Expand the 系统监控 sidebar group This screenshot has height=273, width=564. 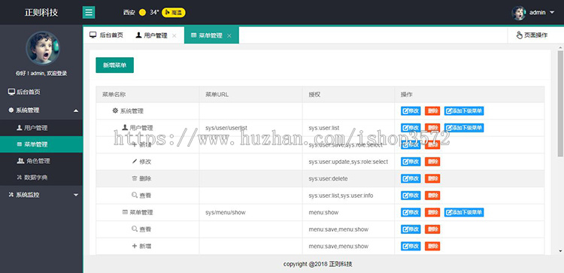pyautogui.click(x=41, y=195)
